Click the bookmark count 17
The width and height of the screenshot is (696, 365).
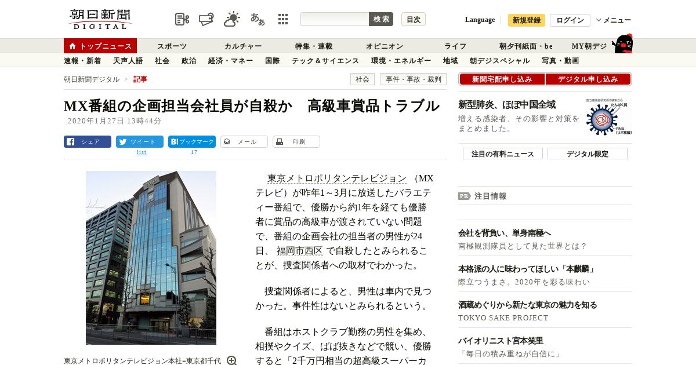(194, 152)
